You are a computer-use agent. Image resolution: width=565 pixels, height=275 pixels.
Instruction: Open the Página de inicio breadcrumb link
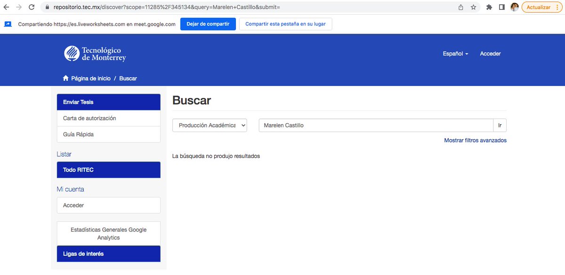click(91, 79)
